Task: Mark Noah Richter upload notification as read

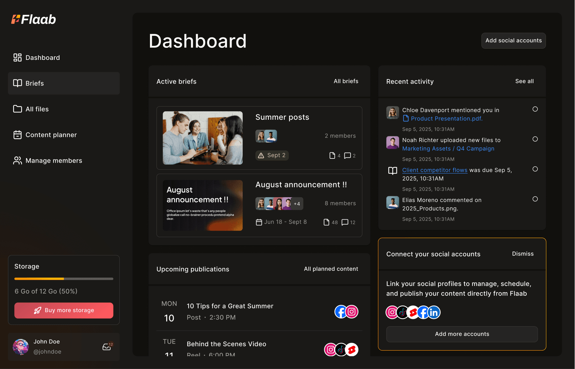Action: (535, 139)
